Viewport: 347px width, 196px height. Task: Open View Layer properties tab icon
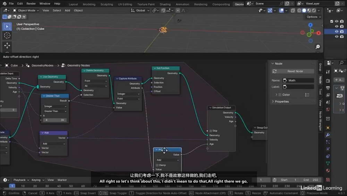(x=328, y=95)
